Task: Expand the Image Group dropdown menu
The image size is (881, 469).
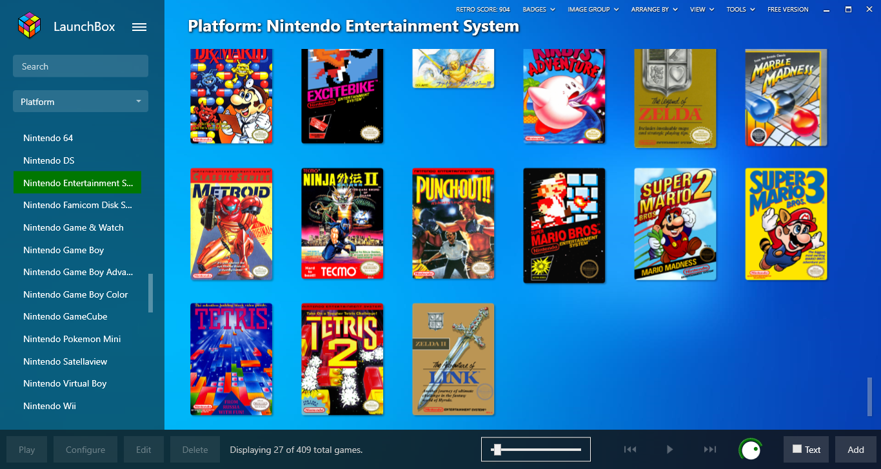Action: pyautogui.click(x=593, y=10)
